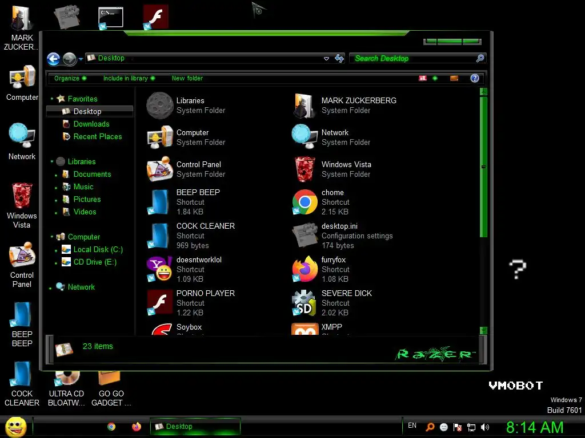The height and width of the screenshot is (438, 585).
Task: Select Desktop in Favorites
Action: coord(90,111)
